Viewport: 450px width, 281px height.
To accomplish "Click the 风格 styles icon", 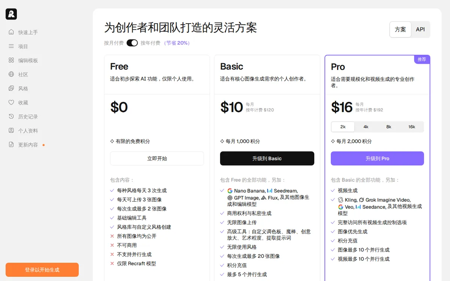I will [x=11, y=88].
